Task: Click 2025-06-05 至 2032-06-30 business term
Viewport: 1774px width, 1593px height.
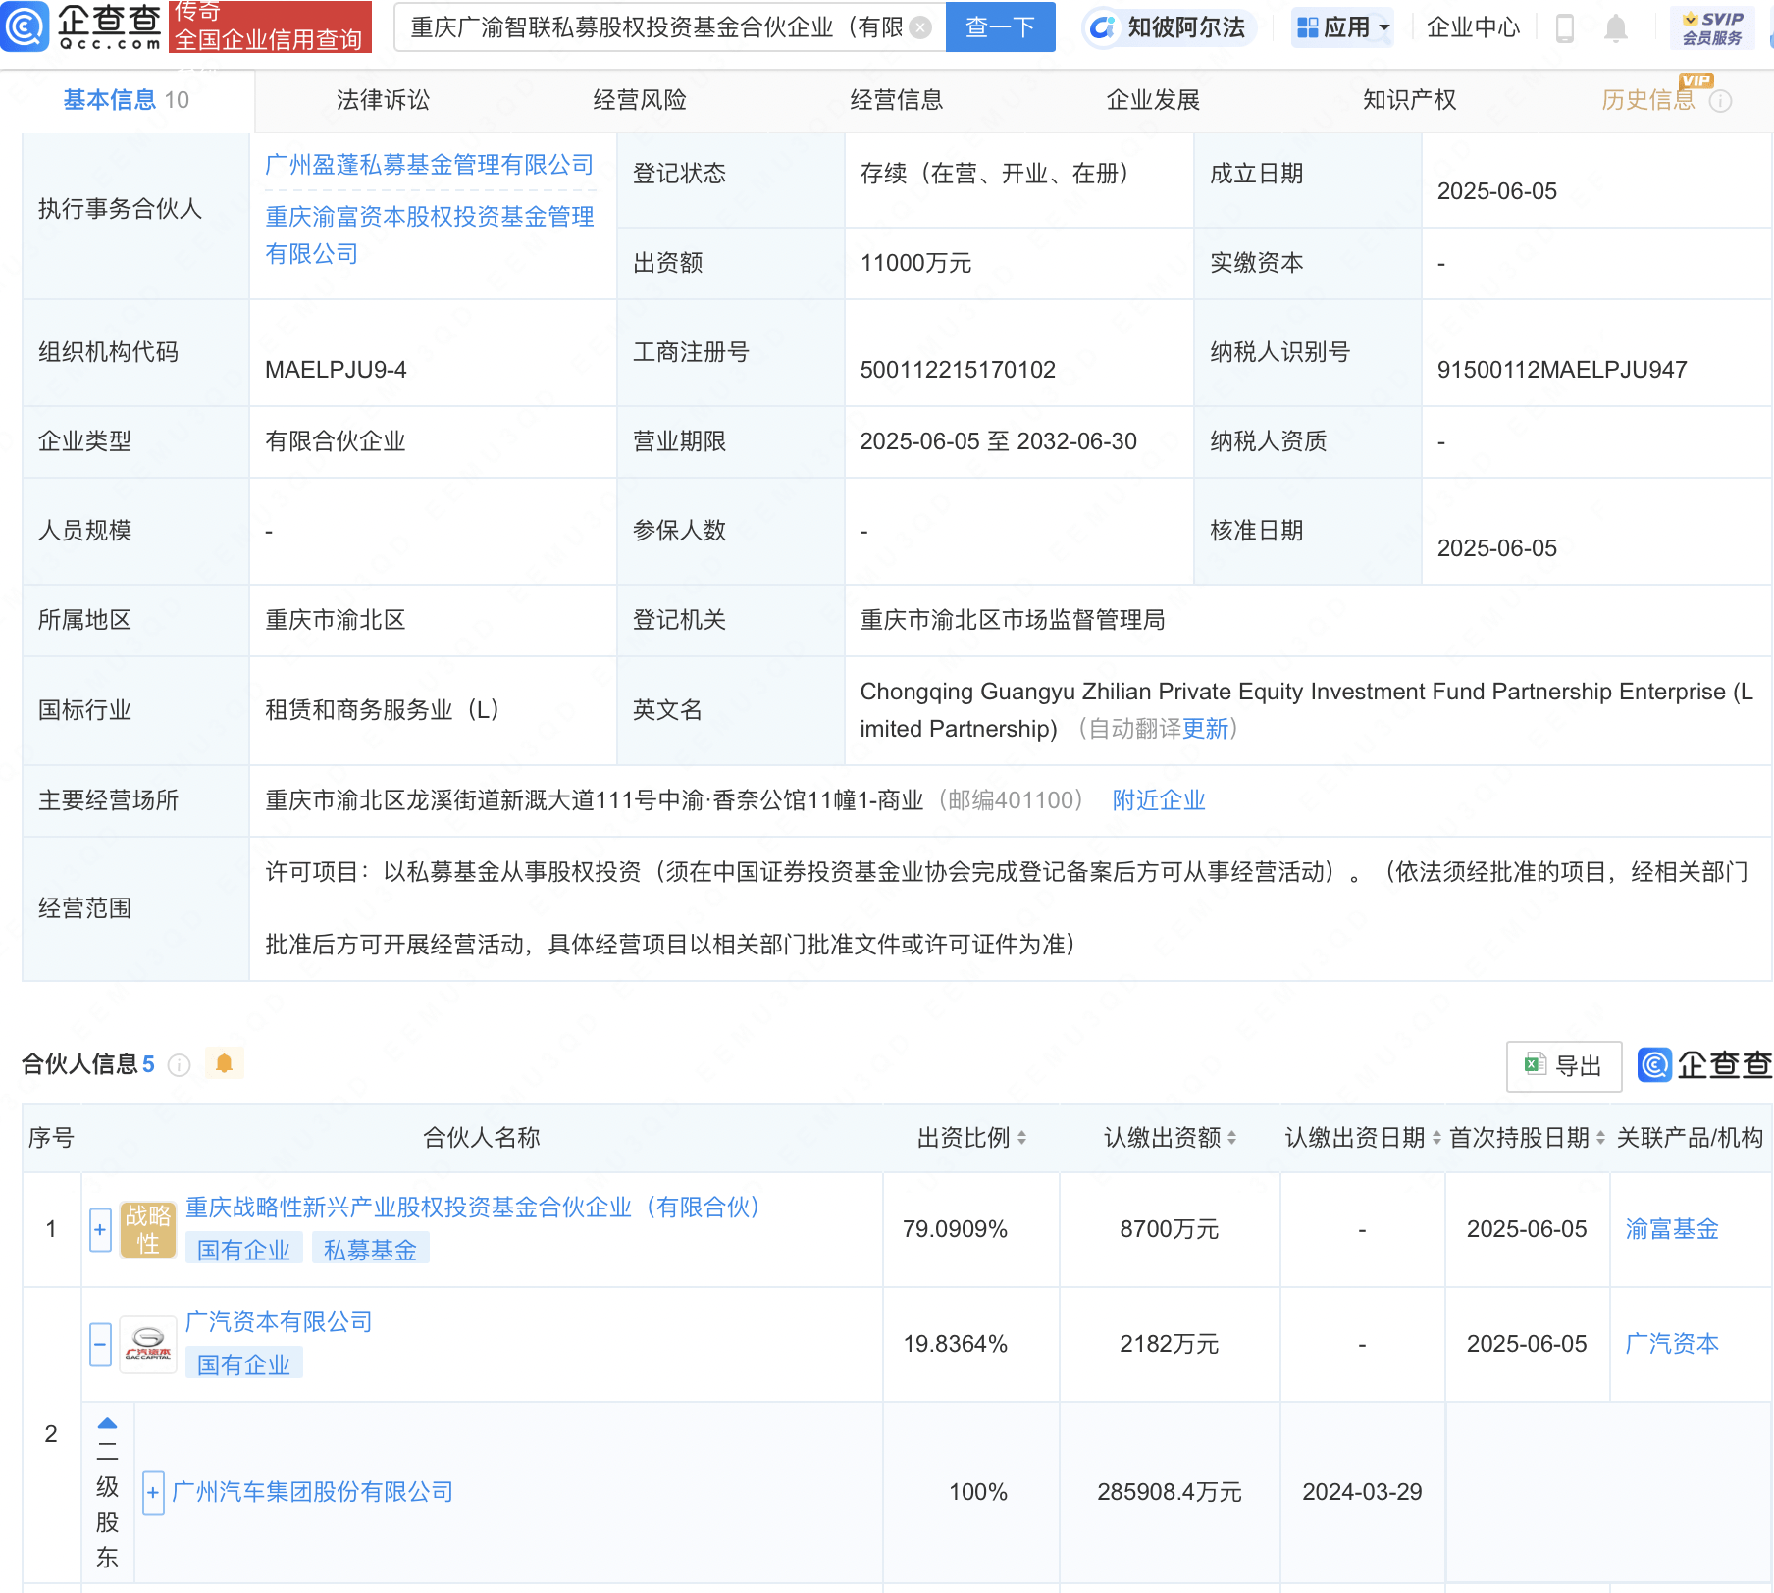Action: click(x=999, y=441)
